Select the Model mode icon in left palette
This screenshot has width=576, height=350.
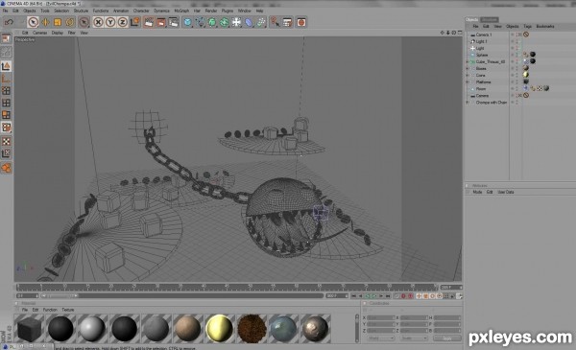[x=6, y=66]
